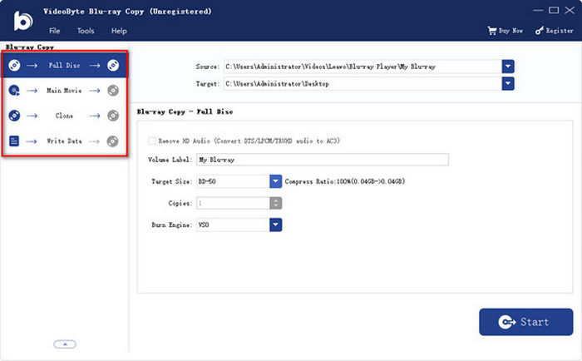Click the Buy Now cart icon
The width and height of the screenshot is (582, 361).
491,31
